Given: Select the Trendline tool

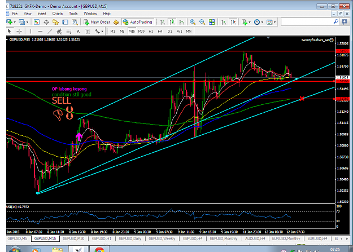Looking at the screenshot, I should click(x=50, y=31).
